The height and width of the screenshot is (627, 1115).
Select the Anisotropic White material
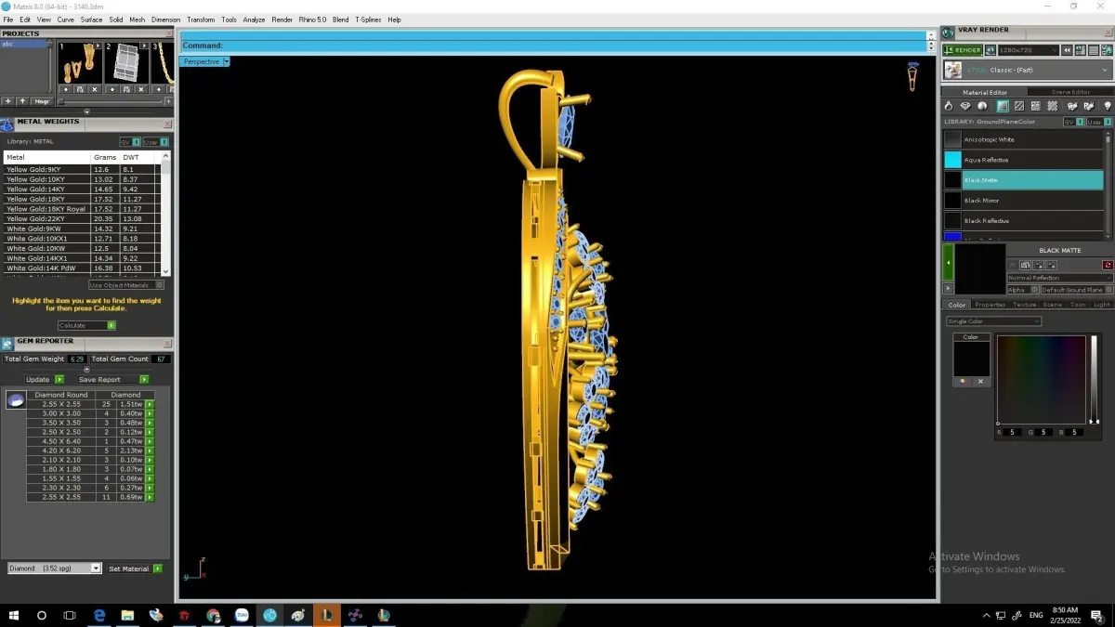(1023, 139)
